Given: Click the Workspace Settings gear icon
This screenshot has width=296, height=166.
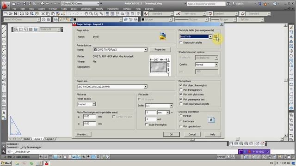Looking at the screenshot, I should tap(43, 19).
